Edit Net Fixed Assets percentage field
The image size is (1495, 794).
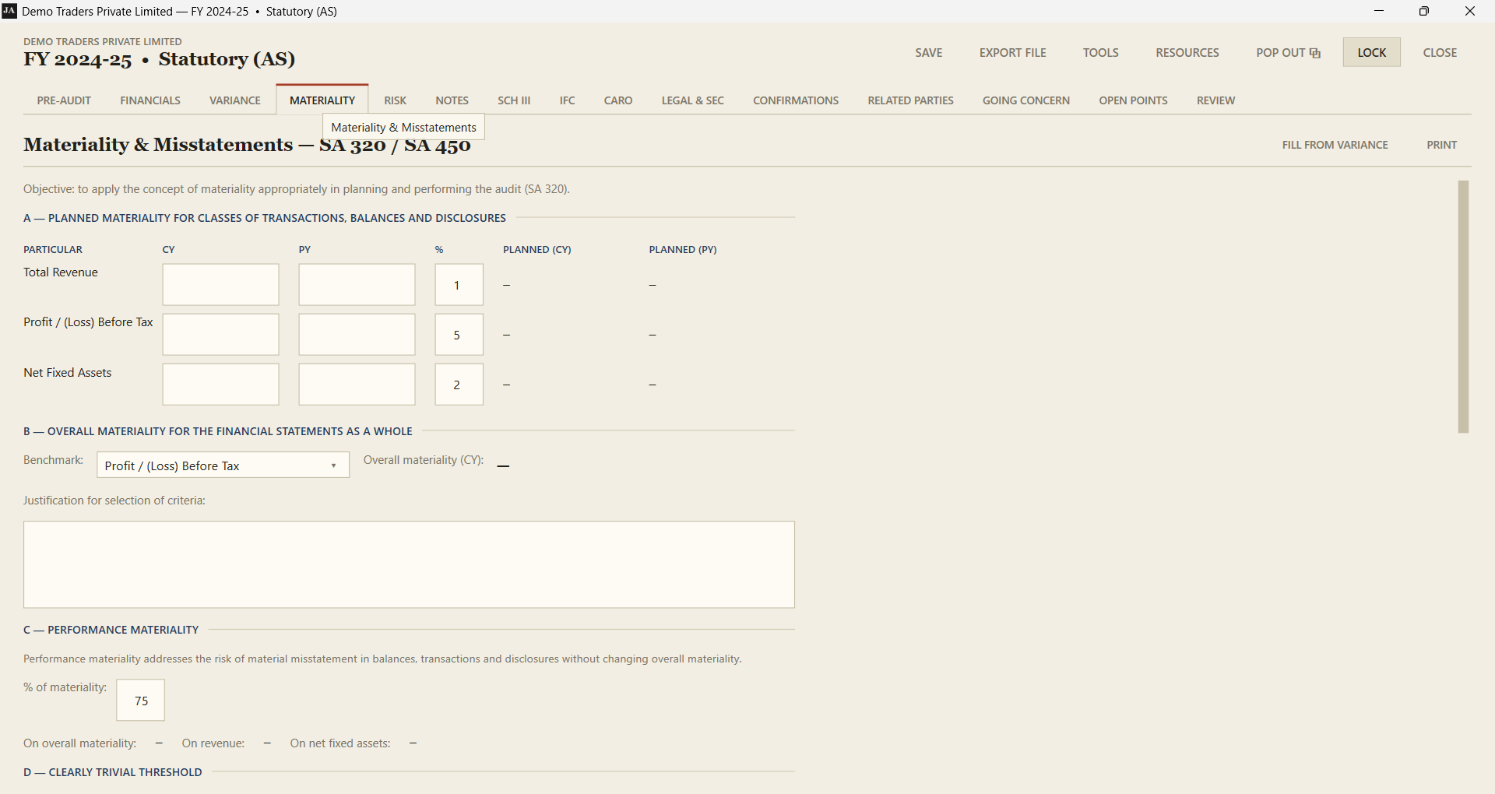point(459,385)
